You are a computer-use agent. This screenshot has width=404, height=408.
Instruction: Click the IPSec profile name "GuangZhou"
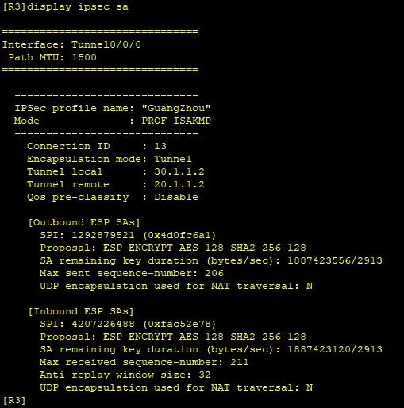(x=176, y=108)
